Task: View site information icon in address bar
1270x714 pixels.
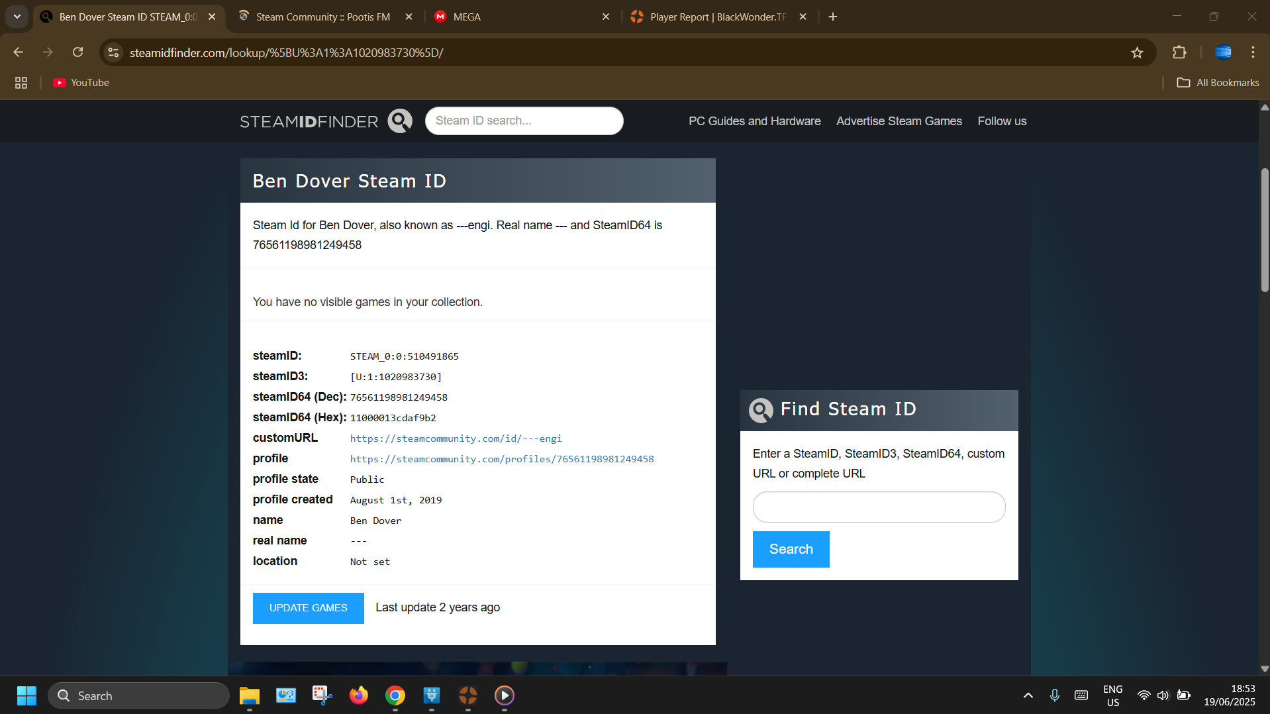Action: click(114, 52)
